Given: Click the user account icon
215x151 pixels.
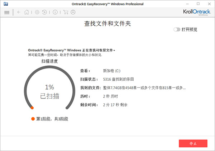Looking at the screenshot, I should (x=73, y=12).
